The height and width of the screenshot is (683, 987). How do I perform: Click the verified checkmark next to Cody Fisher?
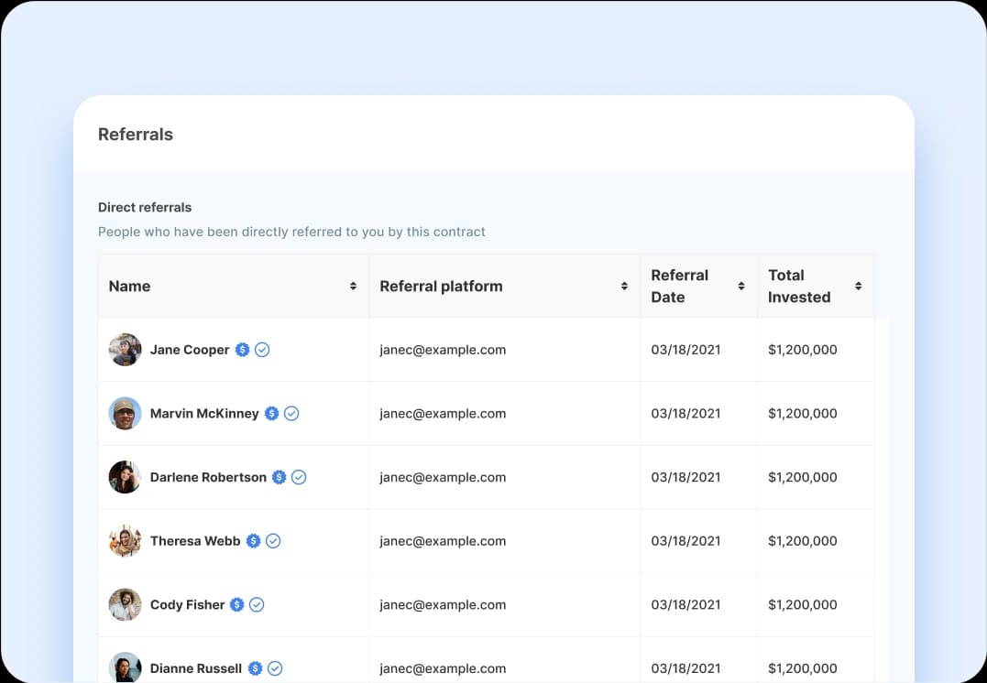click(257, 605)
